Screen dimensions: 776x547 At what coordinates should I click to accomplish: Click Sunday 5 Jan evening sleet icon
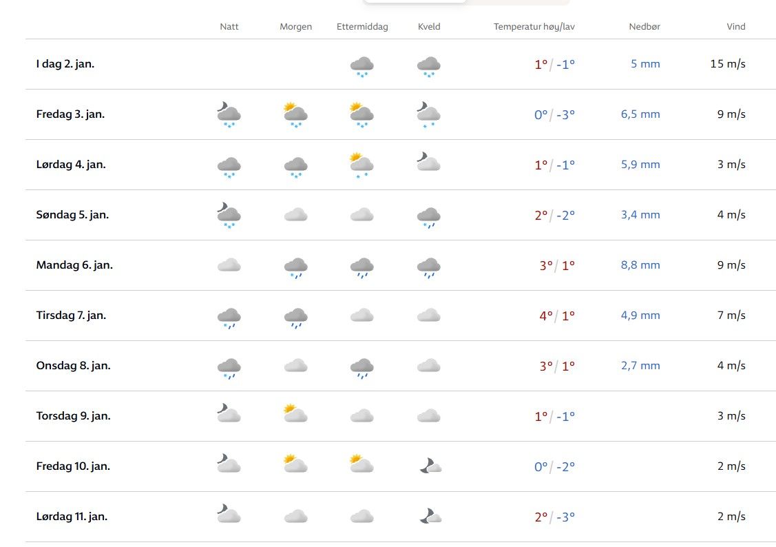pos(428,216)
